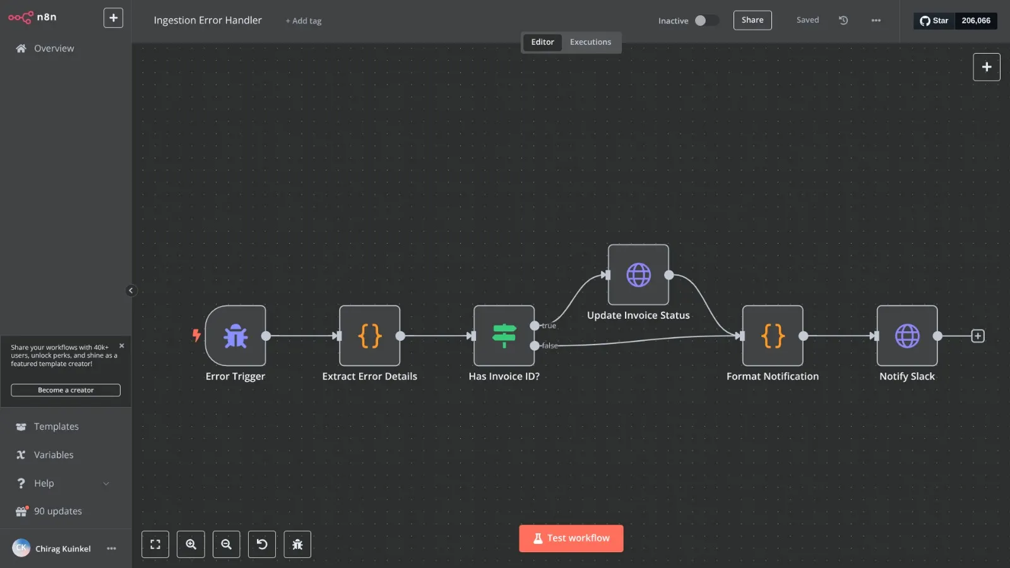Add a new item with sidebar plus button
The image size is (1010, 568).
pos(113,18)
